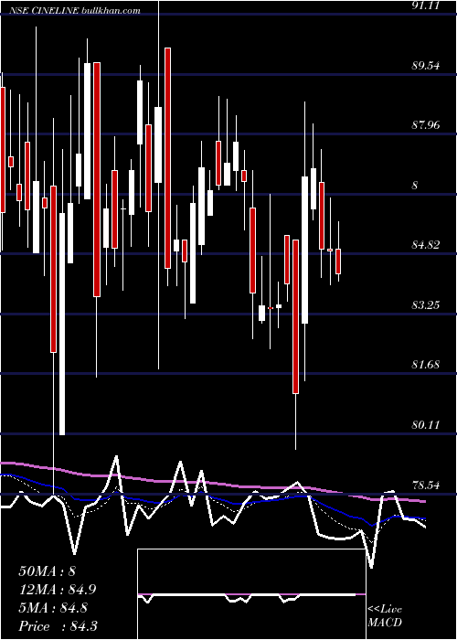Image resolution: width=457 pixels, height=640 pixels.
Task: Click the Price : 84.3 text
Action: (x=58, y=626)
